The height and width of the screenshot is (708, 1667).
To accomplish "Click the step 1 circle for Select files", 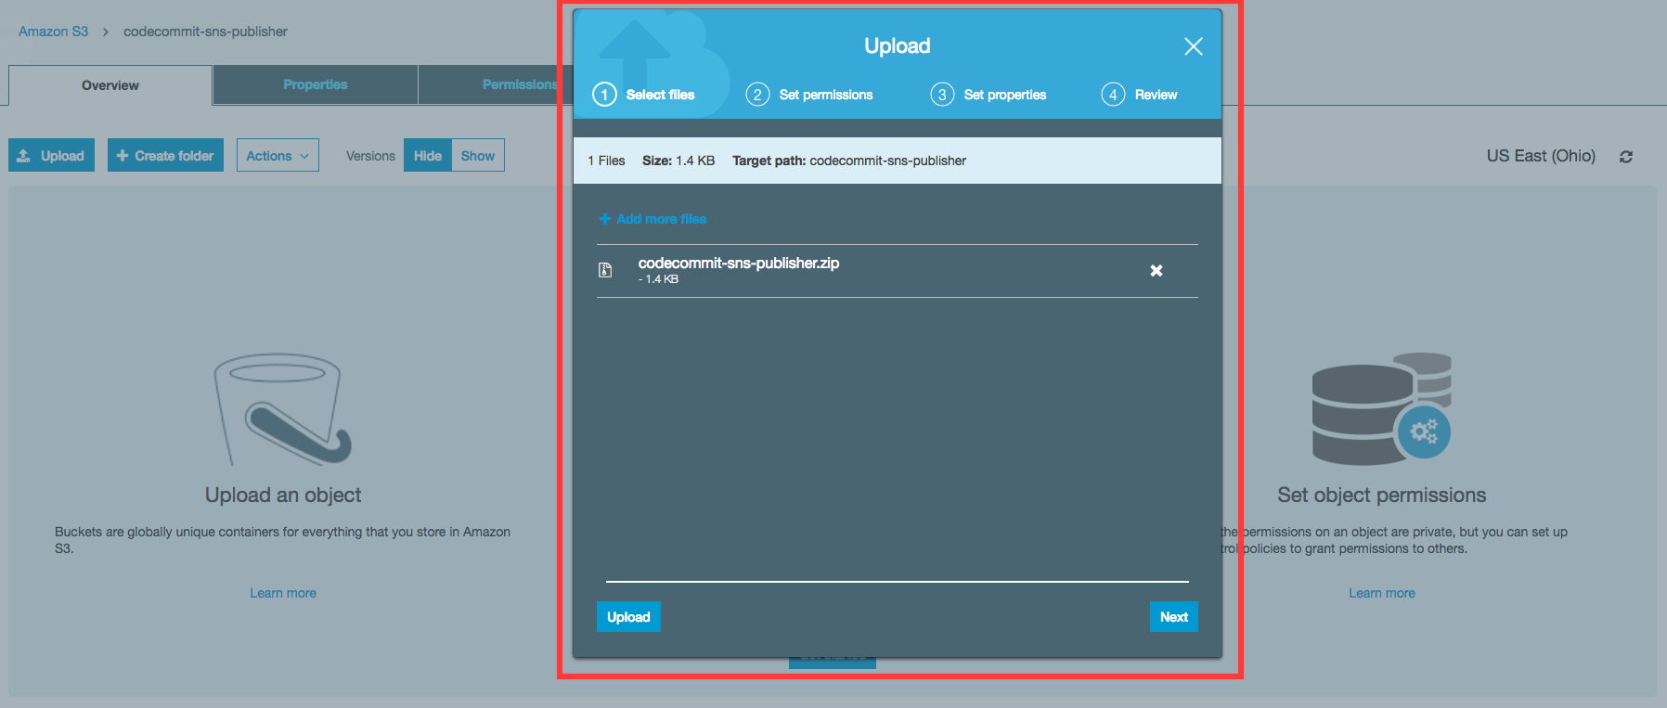I will 604,95.
